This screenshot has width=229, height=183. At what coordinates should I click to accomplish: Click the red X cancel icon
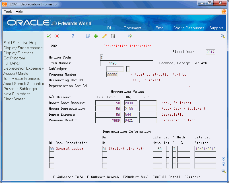click(57, 36)
